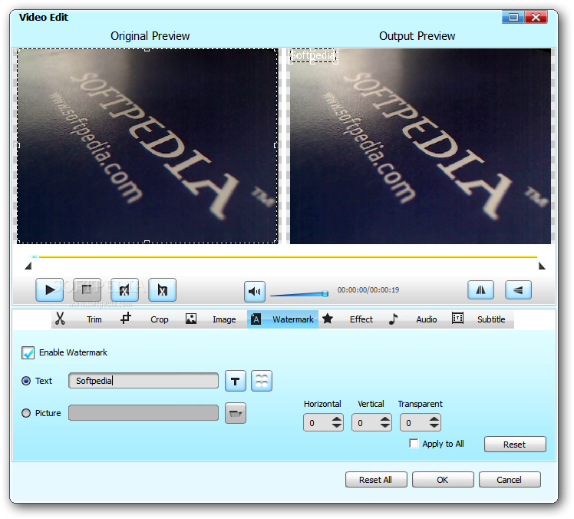Confirm with the OK button
574x519 pixels.
tap(443, 480)
